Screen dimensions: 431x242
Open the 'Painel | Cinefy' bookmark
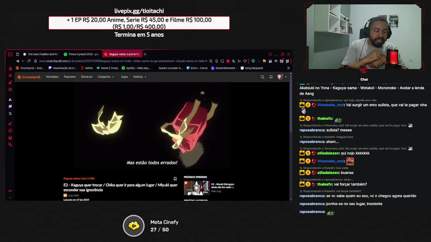click(x=107, y=68)
